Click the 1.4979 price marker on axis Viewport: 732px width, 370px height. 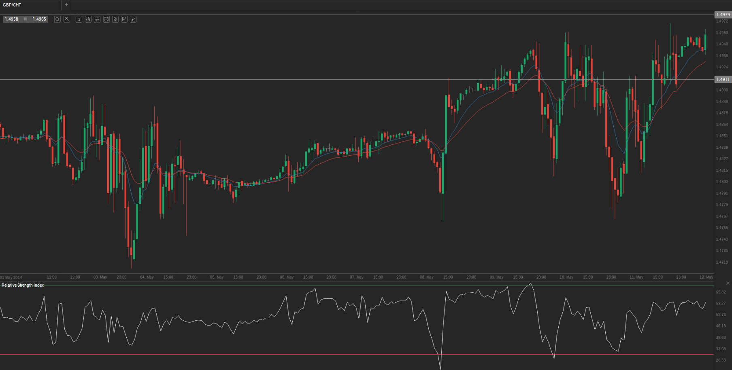click(723, 15)
